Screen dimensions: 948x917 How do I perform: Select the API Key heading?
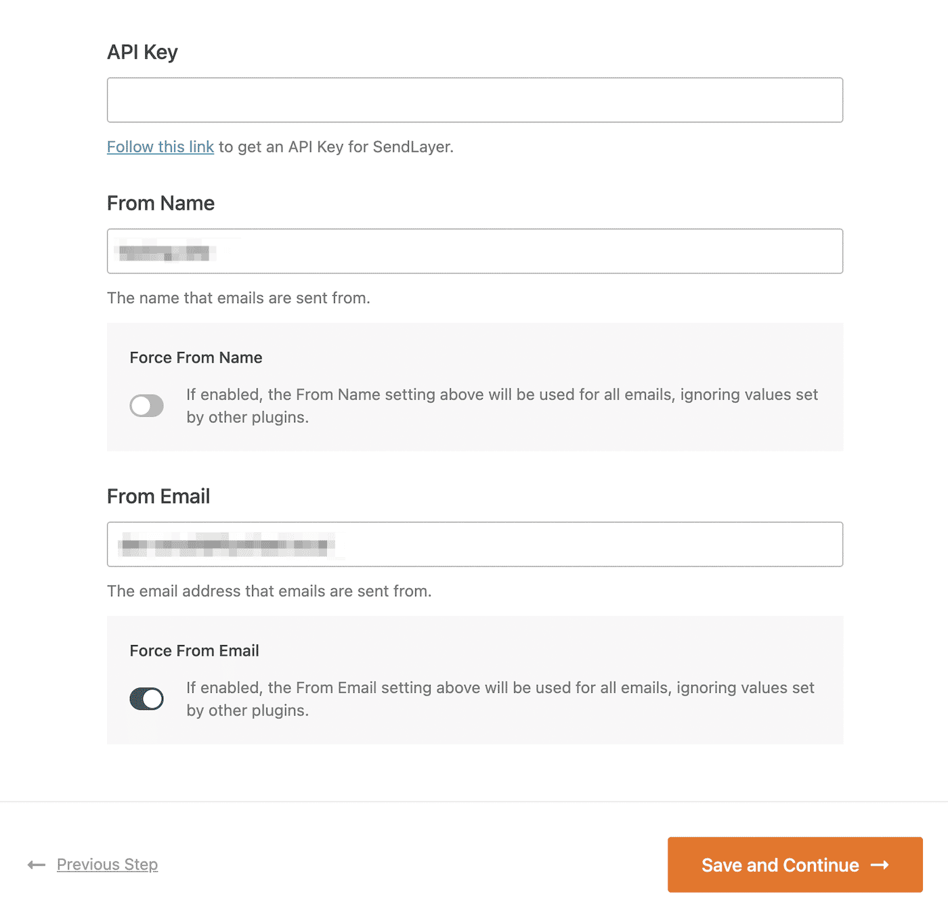pyautogui.click(x=142, y=51)
